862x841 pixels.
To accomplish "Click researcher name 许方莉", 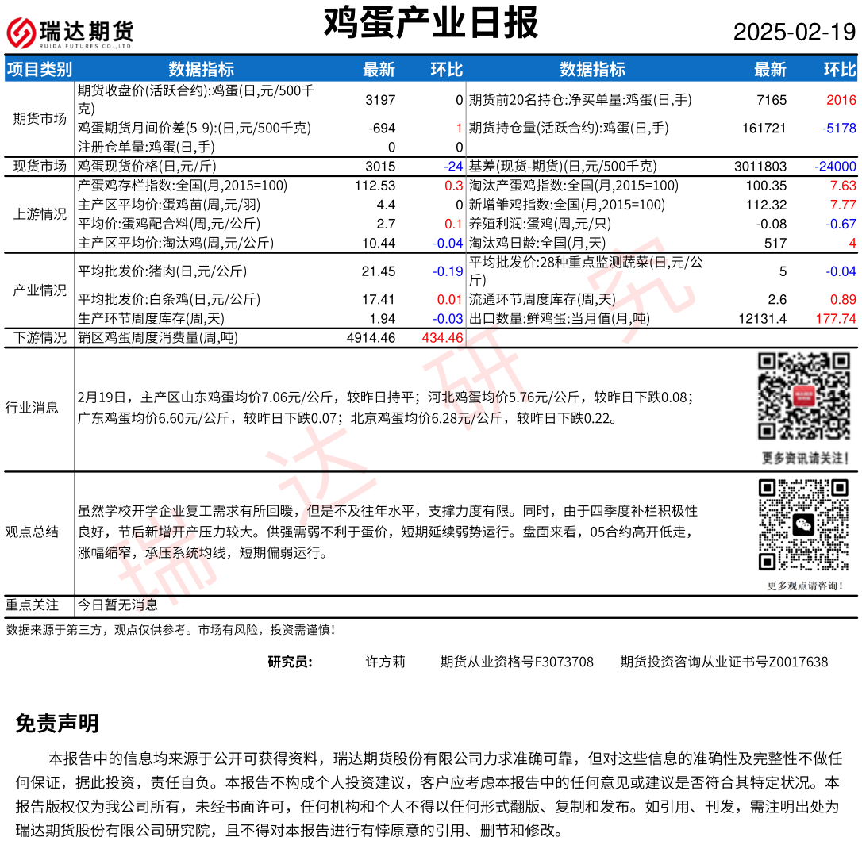I will pos(385,662).
